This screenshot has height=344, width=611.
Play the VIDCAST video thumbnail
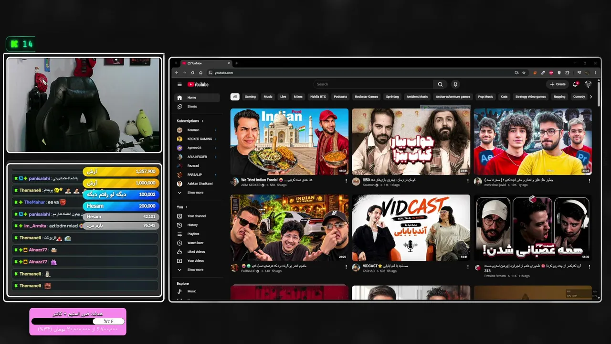(x=411, y=227)
